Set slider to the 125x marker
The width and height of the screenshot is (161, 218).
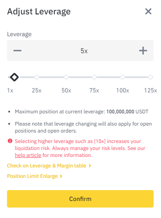pos(151,77)
